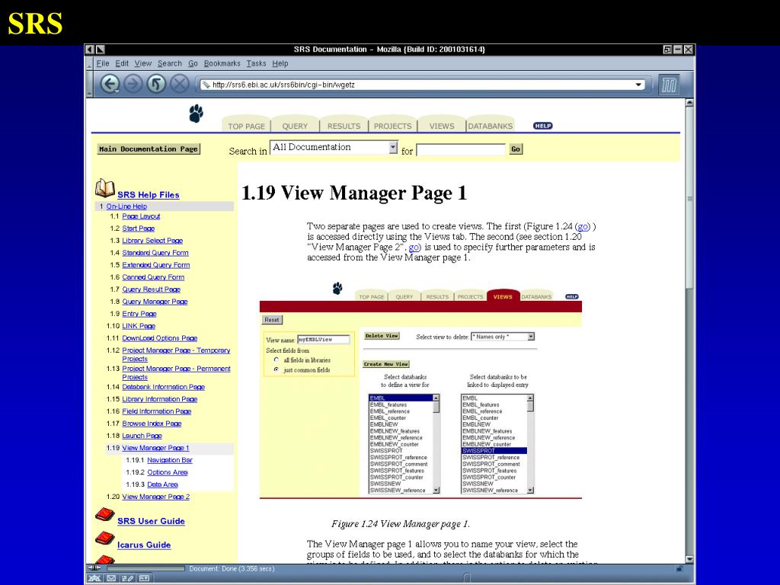Switch to the DATABANKS tab
Image resolution: width=780 pixels, height=585 pixels.
490,126
